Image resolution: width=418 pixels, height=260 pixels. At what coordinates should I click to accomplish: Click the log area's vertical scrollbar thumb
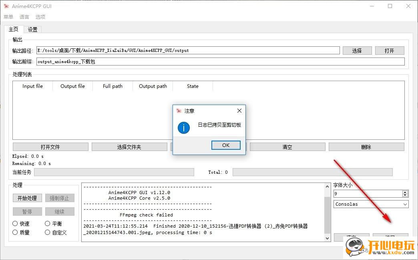click(328, 215)
